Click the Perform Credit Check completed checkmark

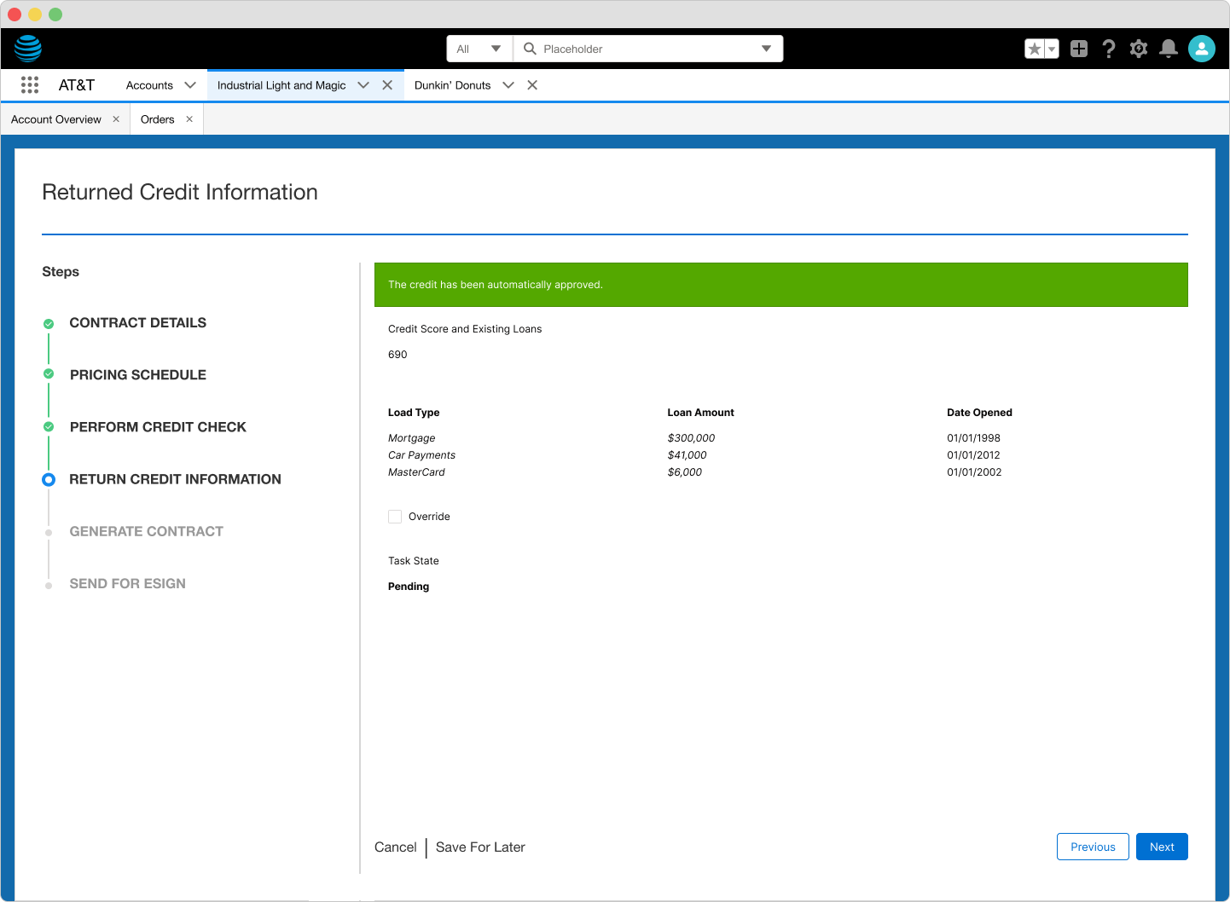(49, 427)
